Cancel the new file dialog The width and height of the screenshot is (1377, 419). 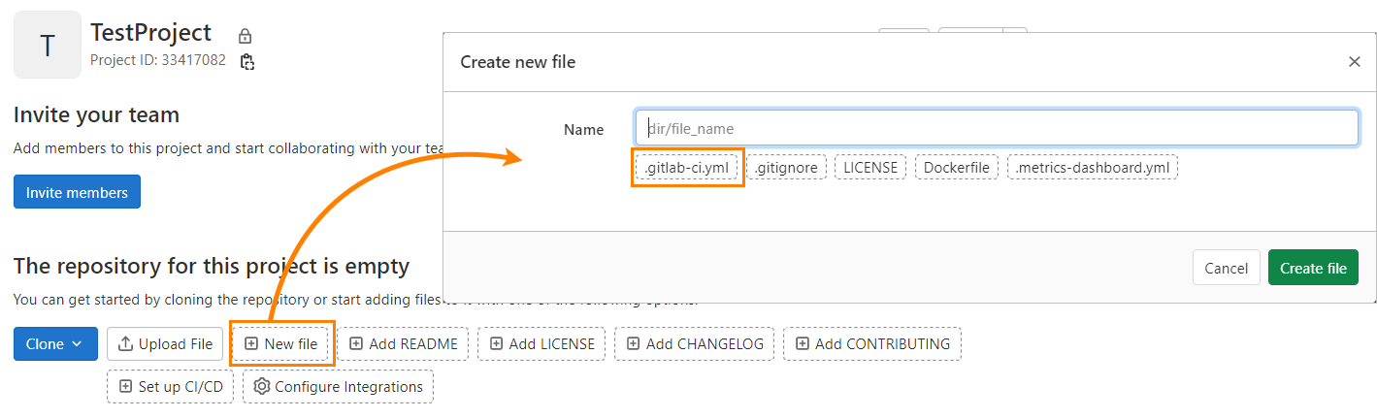pyautogui.click(x=1226, y=268)
